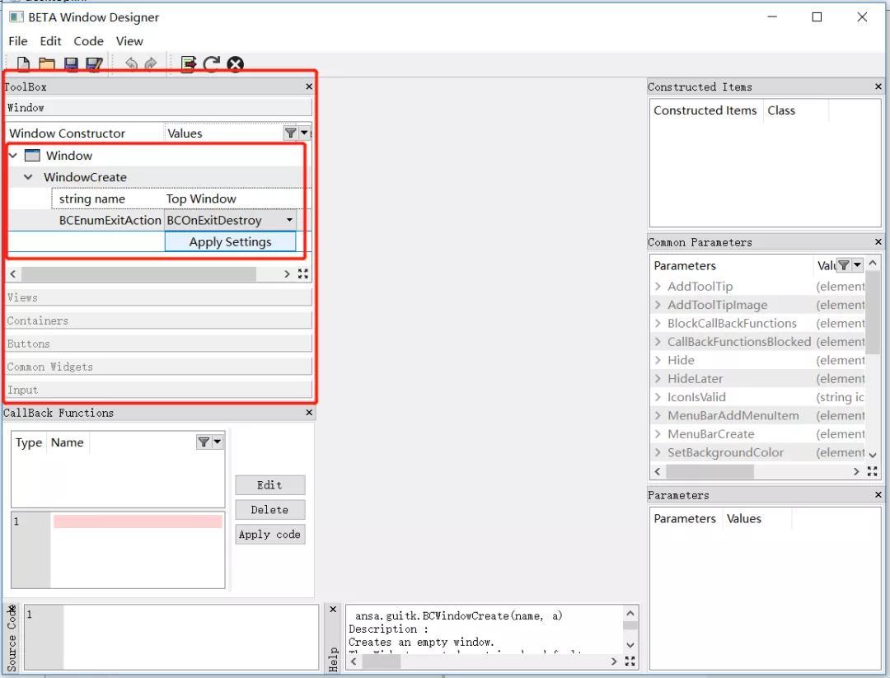Close the Source Code panel
This screenshot has height=678, width=890.
tap(12, 610)
